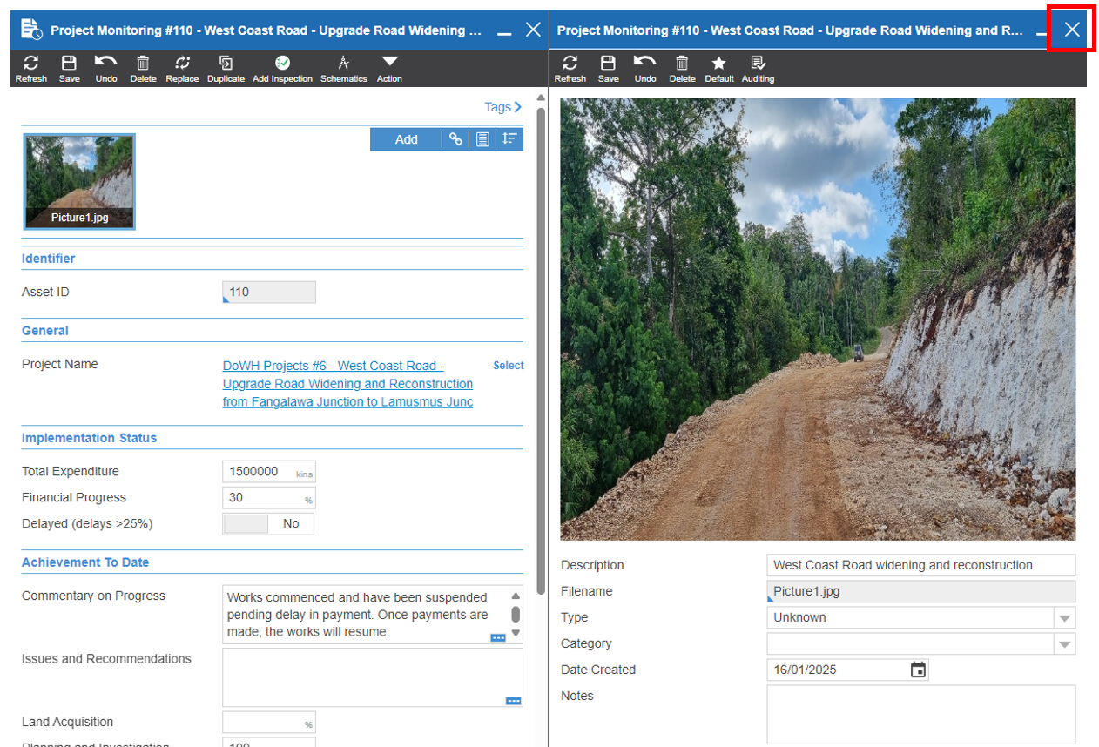1099x747 pixels.
Task: Click Delete in the right photo panel
Action: (x=682, y=69)
